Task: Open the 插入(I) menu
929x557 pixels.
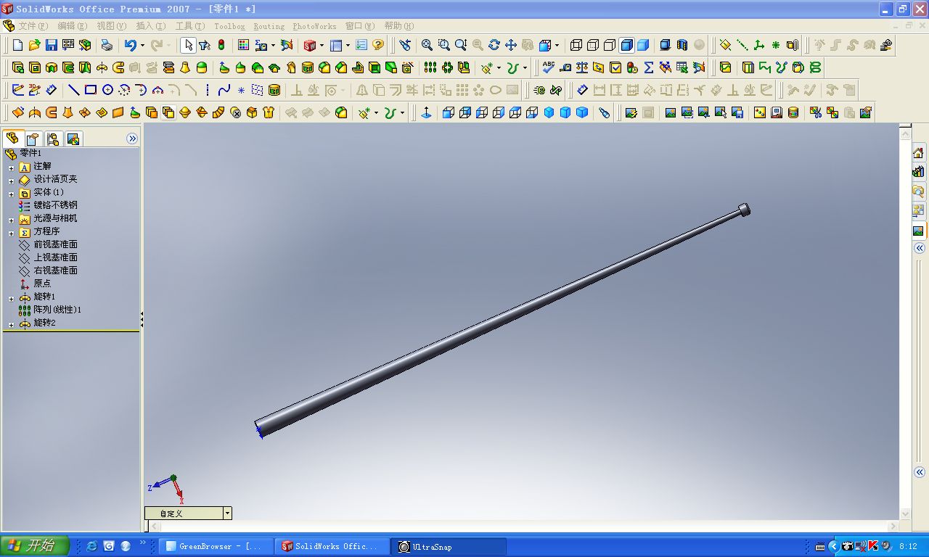Action: click(150, 26)
